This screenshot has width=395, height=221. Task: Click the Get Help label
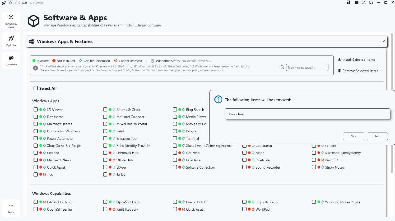(193, 153)
